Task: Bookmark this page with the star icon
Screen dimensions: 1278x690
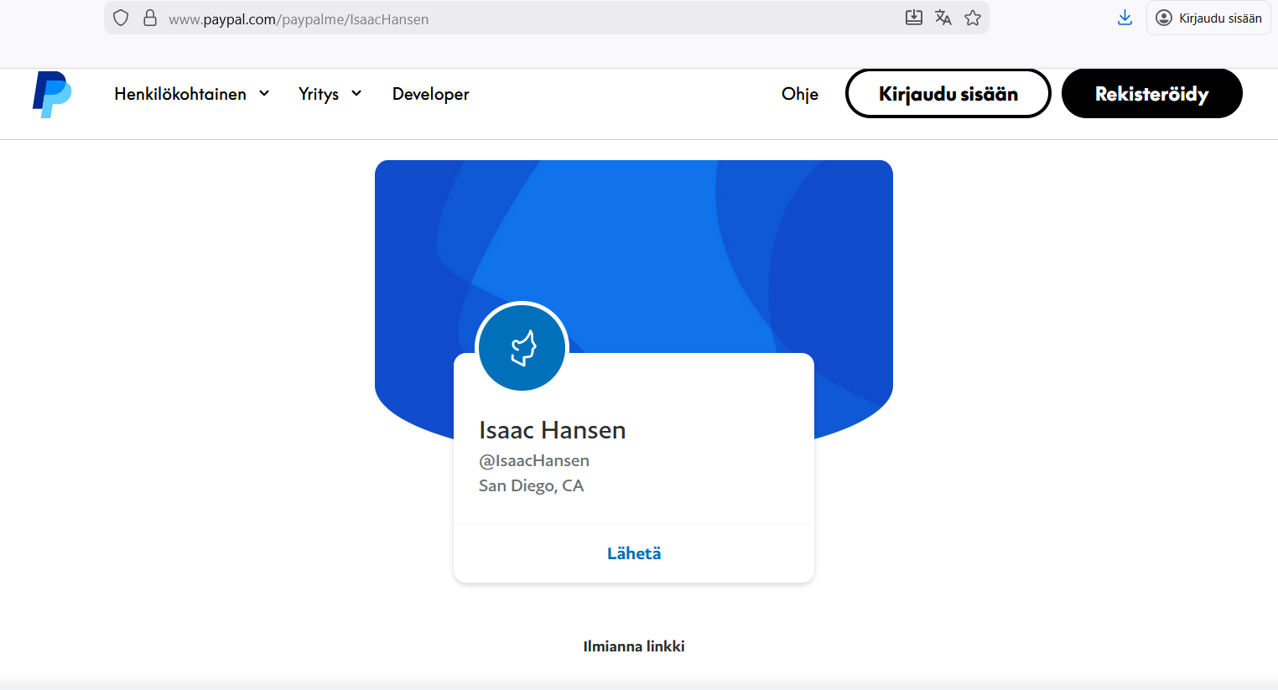Action: (973, 18)
